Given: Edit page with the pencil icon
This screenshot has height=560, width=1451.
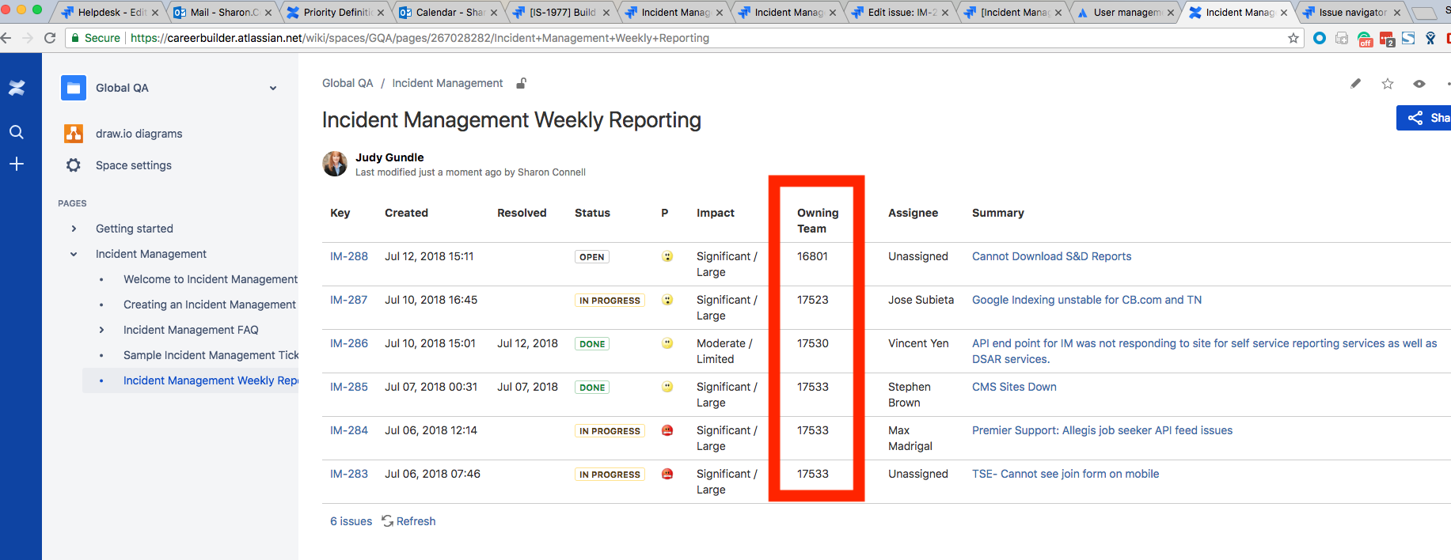Looking at the screenshot, I should tap(1356, 83).
